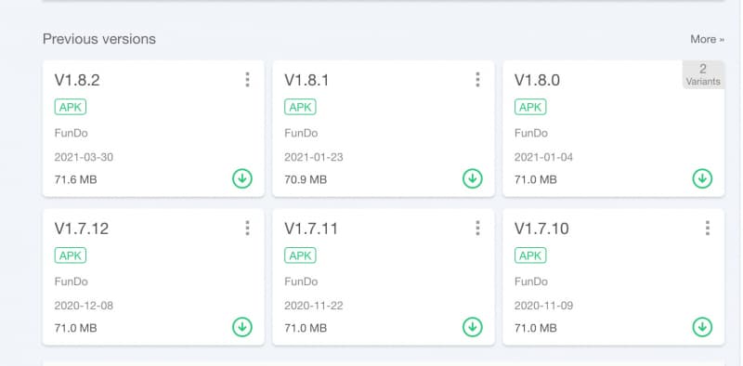Select the Previous versions heading
The width and height of the screenshot is (743, 366).
[x=99, y=39]
